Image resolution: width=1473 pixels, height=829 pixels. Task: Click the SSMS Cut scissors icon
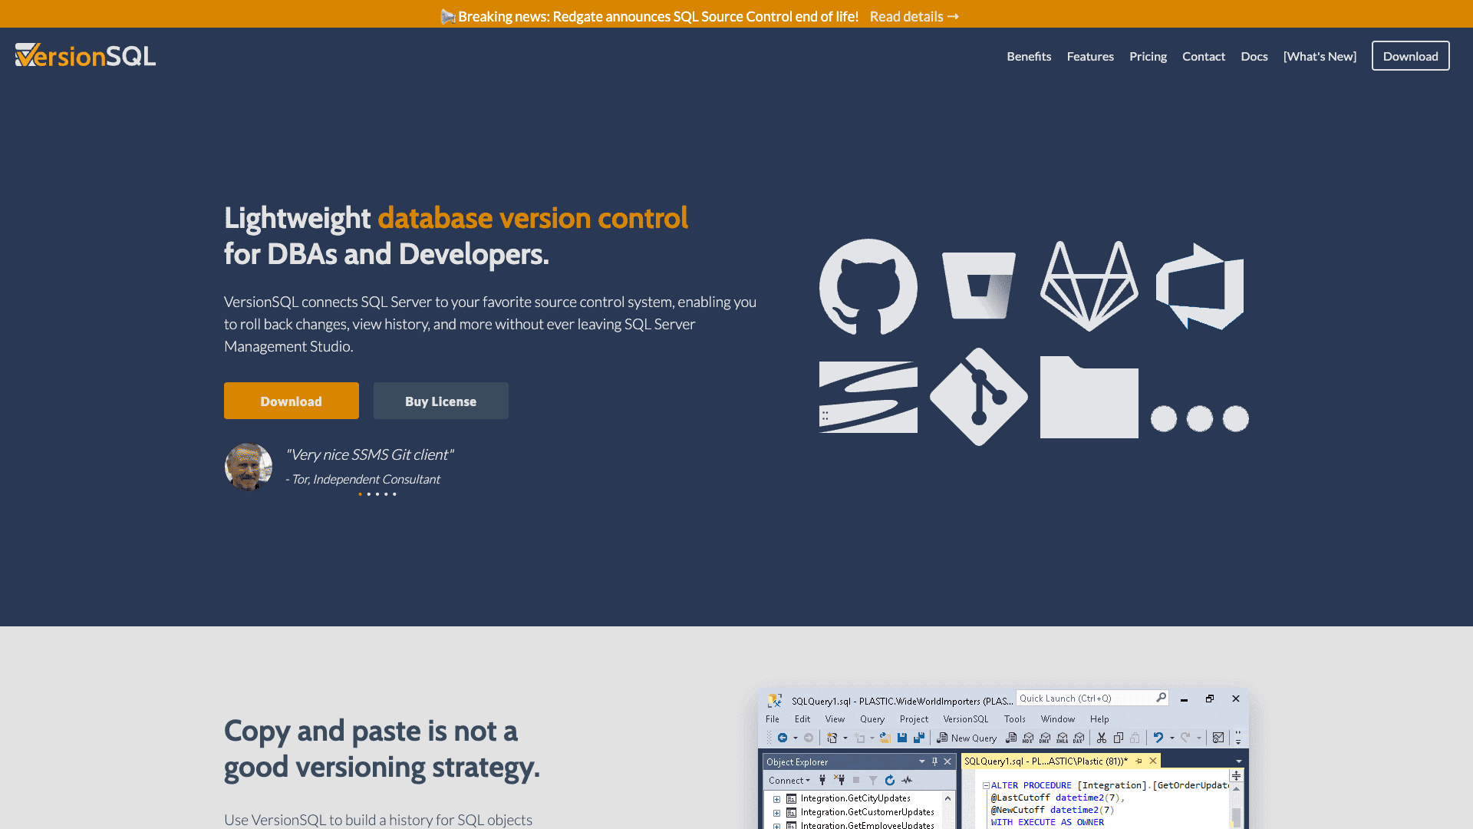click(x=1102, y=738)
